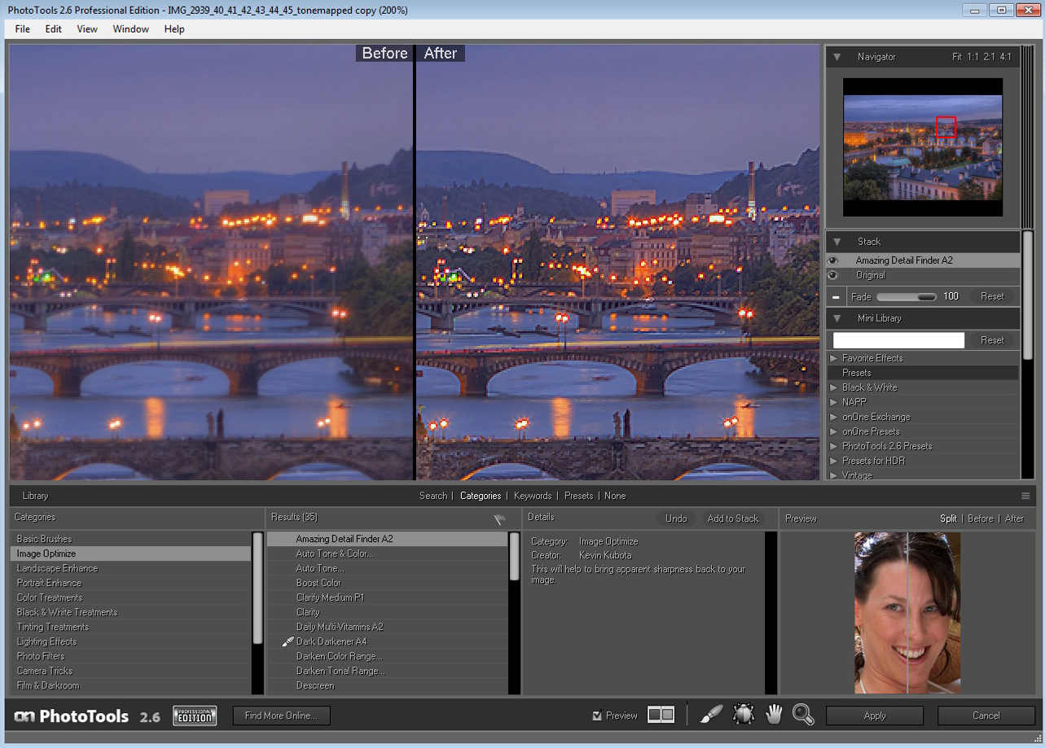The width and height of the screenshot is (1045, 748).
Task: Click the minus icon beside Fade
Action: (x=836, y=297)
